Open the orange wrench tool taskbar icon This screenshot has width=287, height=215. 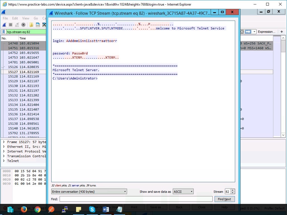click(51, 209)
